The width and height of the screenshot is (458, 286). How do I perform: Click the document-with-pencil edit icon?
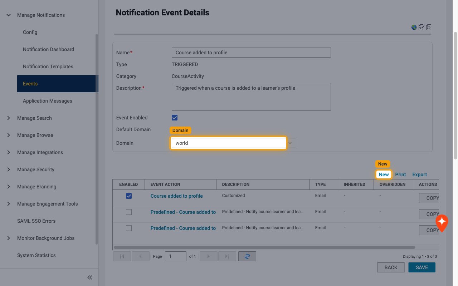(x=421, y=27)
